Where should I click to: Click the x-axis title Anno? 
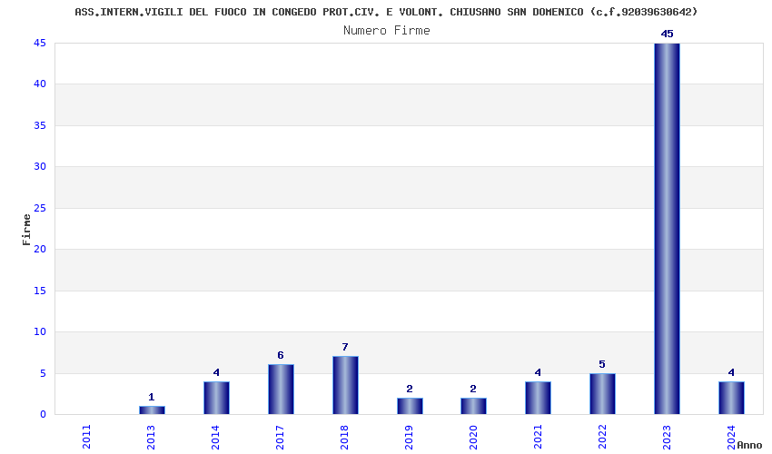pyautogui.click(x=749, y=445)
